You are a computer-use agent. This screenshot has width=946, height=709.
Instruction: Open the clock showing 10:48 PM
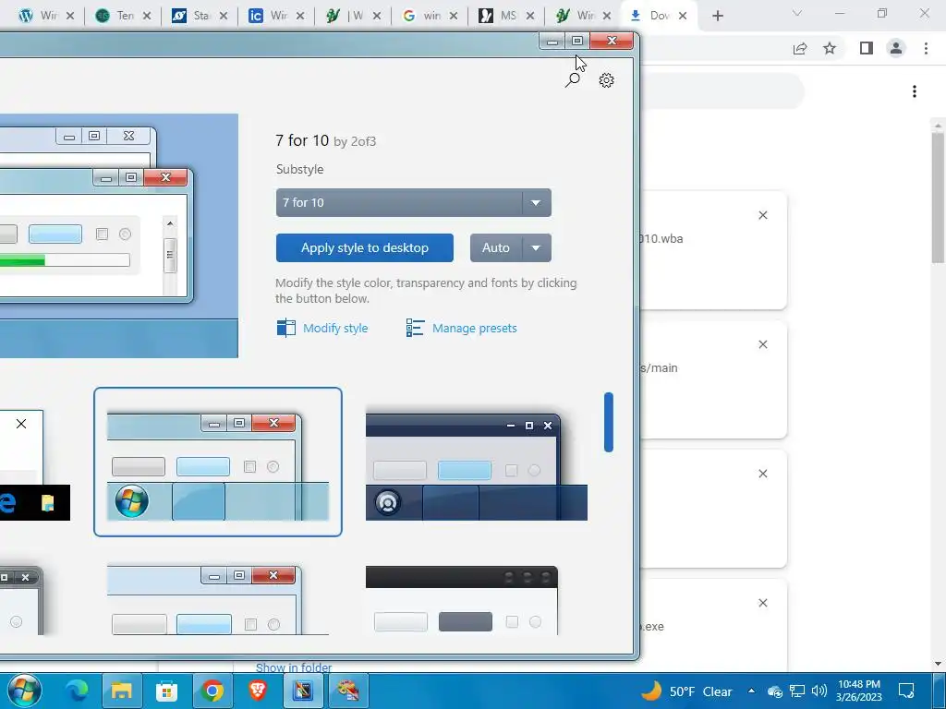click(x=858, y=691)
